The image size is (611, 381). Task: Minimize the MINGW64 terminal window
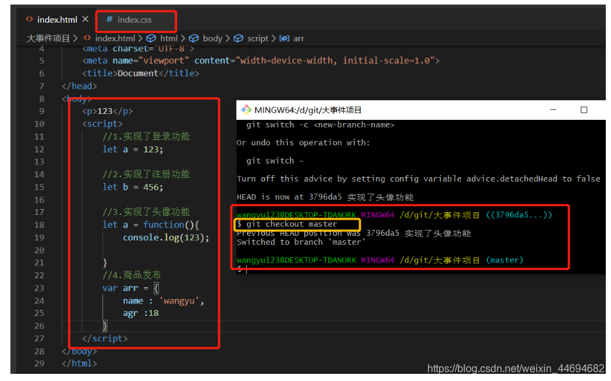(552, 110)
